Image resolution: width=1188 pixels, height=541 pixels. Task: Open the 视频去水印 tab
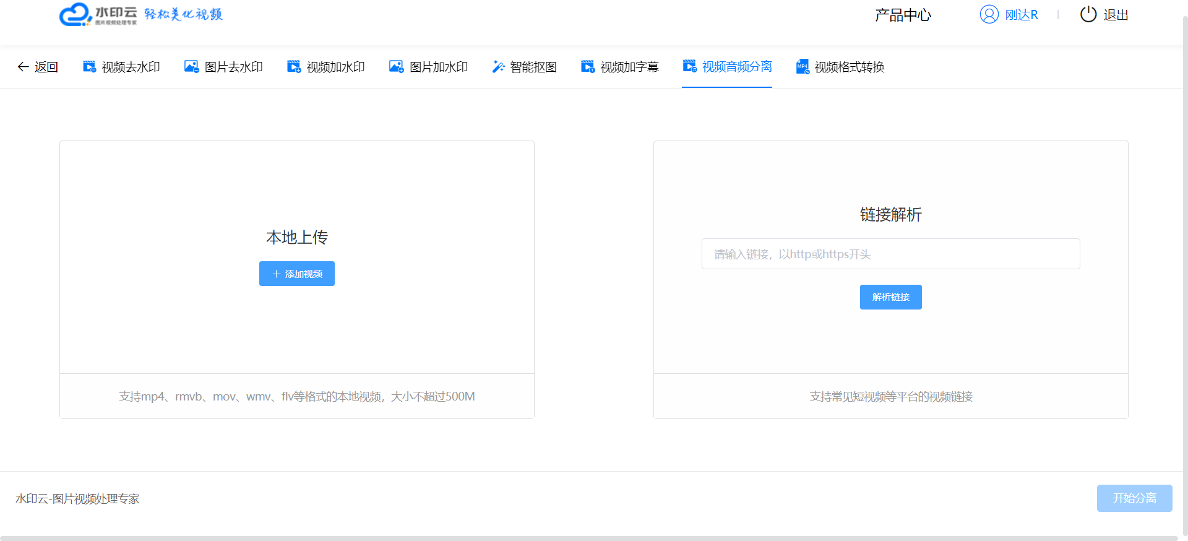coord(121,67)
